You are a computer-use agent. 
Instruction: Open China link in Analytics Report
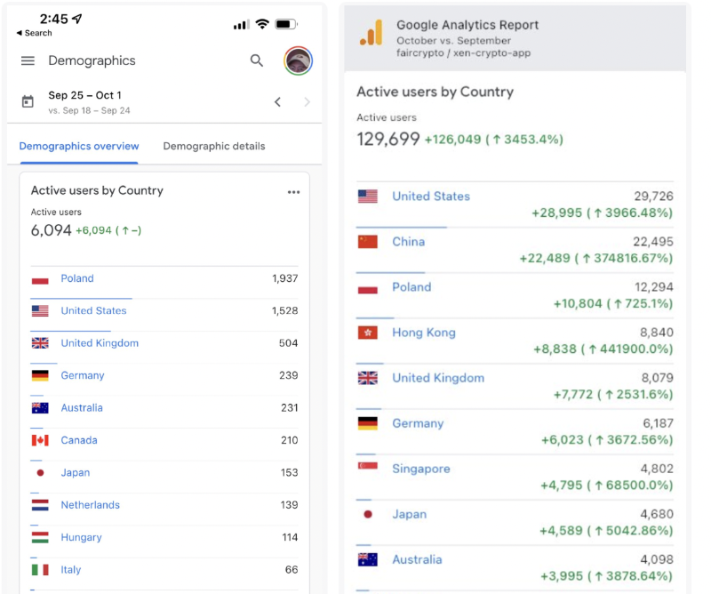pyautogui.click(x=408, y=241)
